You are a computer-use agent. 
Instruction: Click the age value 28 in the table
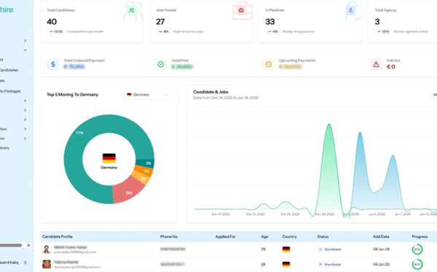point(263,264)
